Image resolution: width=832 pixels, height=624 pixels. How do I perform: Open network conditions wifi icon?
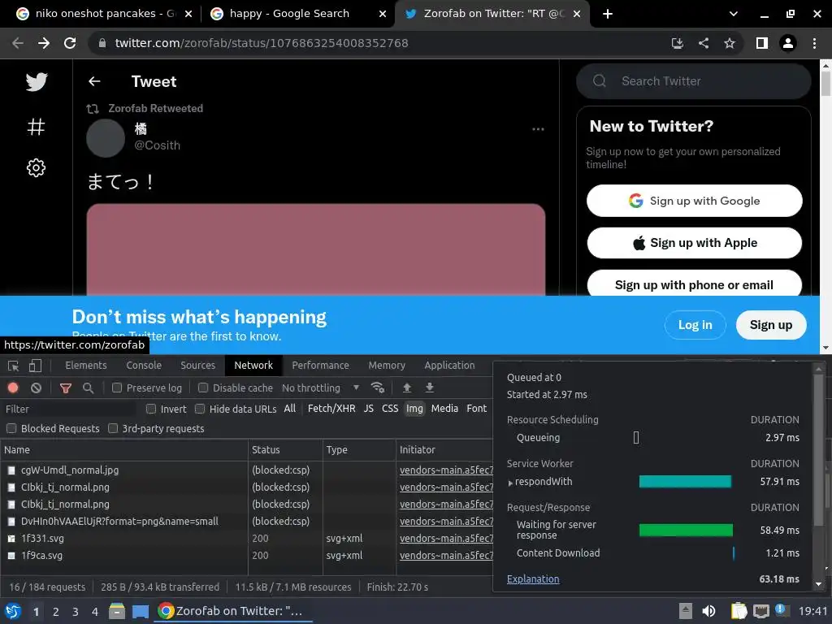[378, 388]
